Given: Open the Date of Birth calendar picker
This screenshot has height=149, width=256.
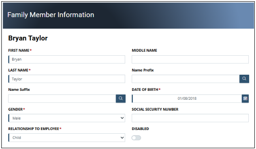Looking at the screenshot, I should pos(245,99).
